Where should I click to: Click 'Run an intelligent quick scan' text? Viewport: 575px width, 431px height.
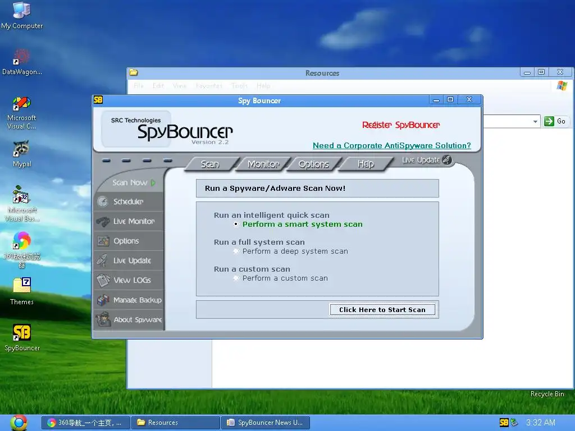(272, 215)
